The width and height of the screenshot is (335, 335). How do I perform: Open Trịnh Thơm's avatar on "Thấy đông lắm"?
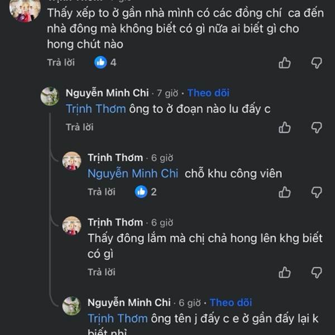click(x=71, y=225)
